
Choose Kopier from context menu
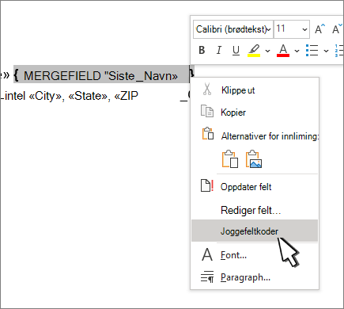tap(255, 113)
